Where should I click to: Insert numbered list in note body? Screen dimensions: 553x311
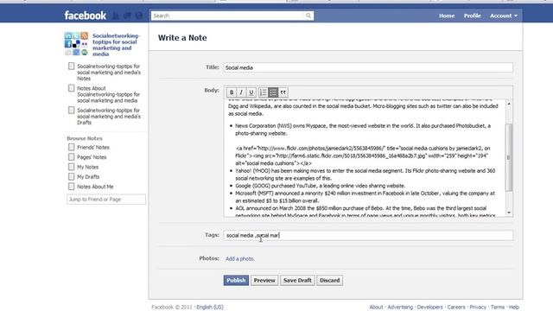click(x=263, y=92)
